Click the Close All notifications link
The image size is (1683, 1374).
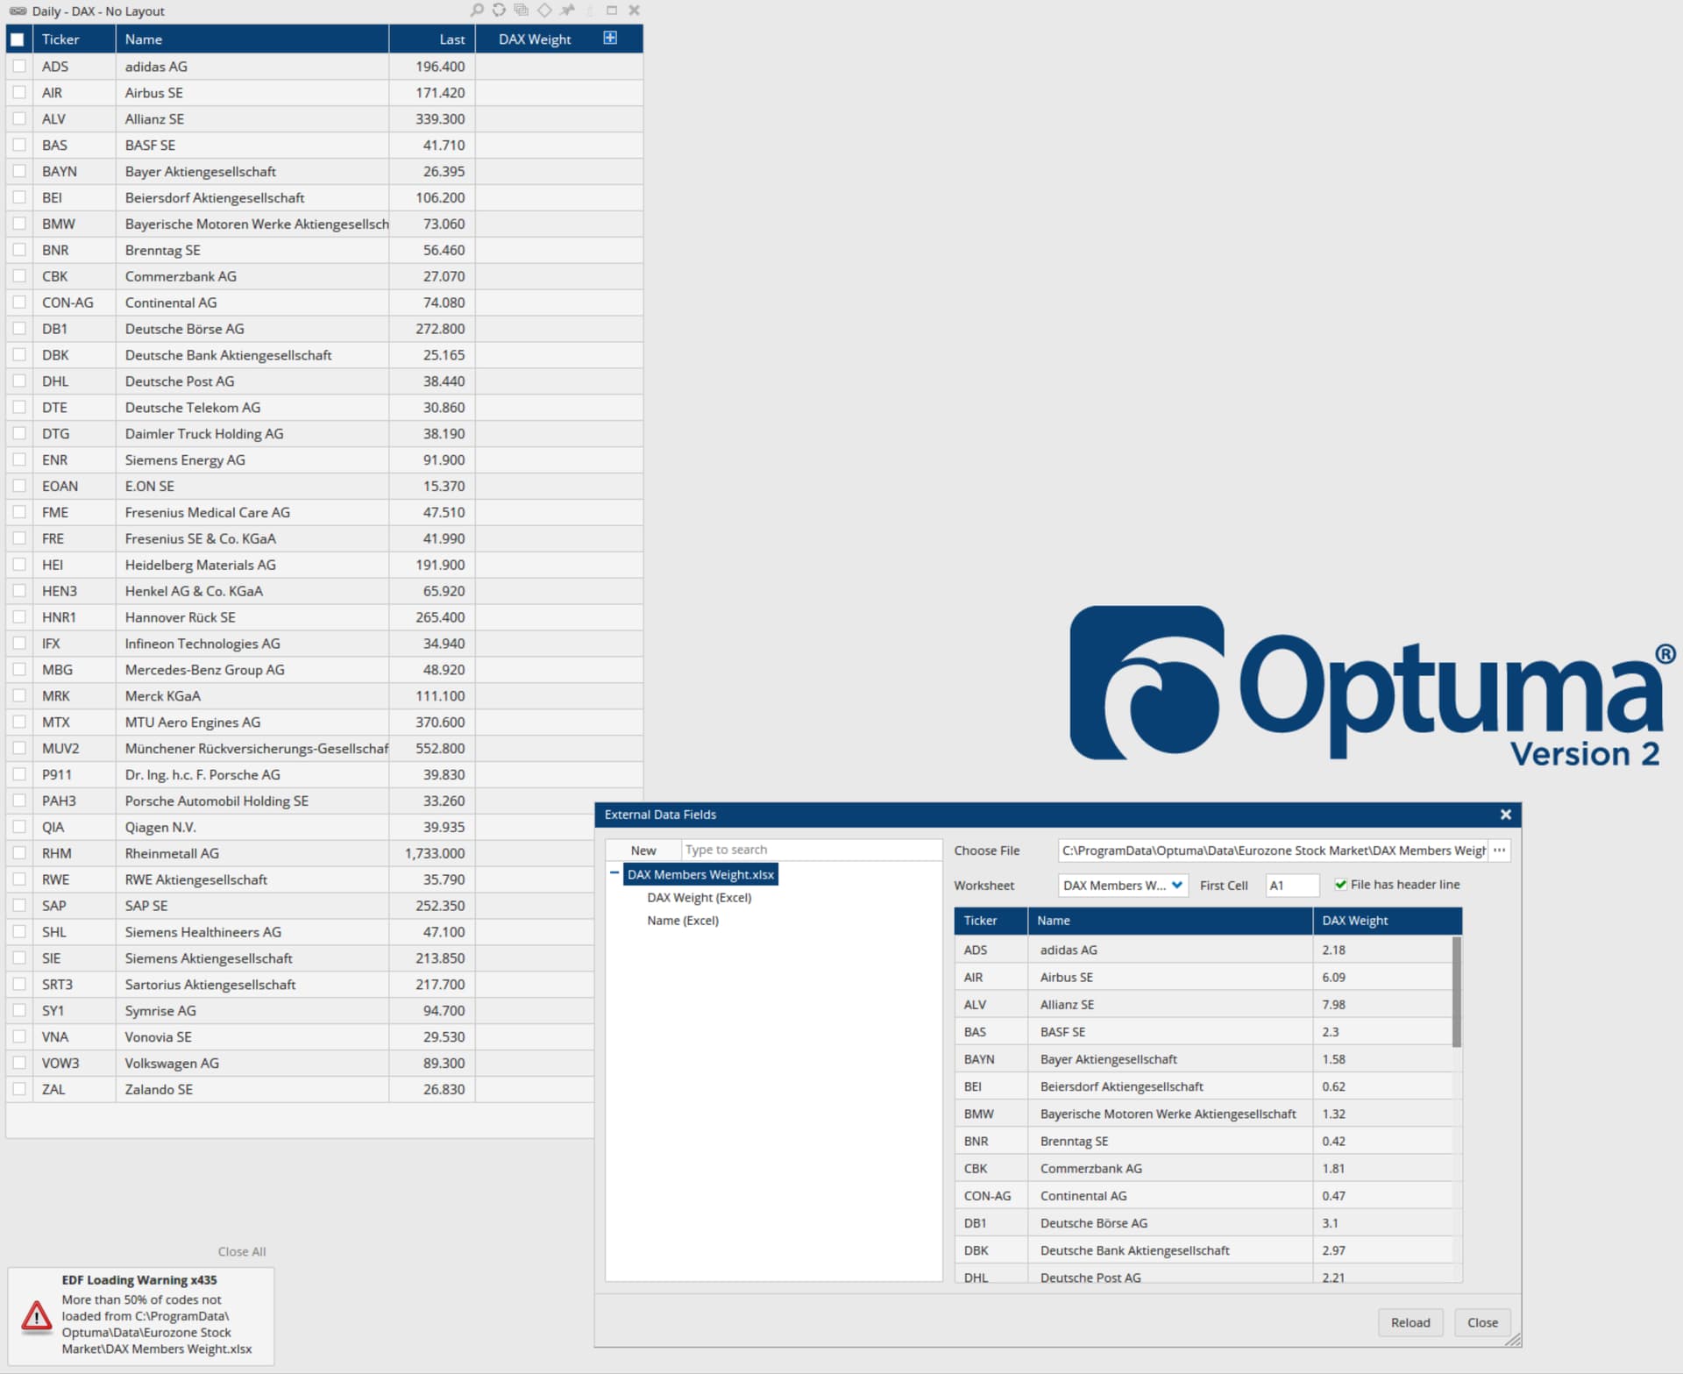click(x=242, y=1251)
